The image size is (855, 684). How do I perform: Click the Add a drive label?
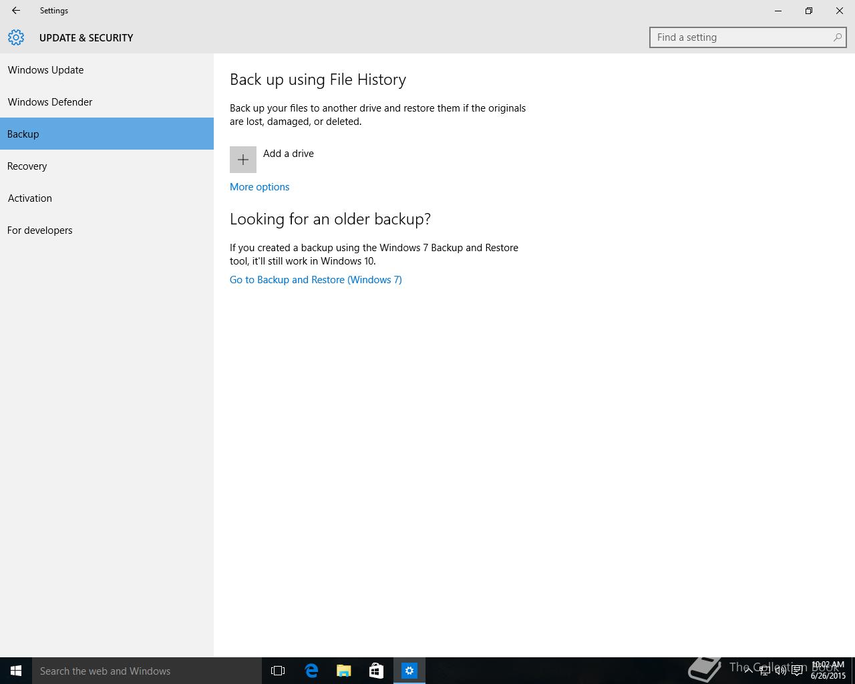[x=289, y=154]
